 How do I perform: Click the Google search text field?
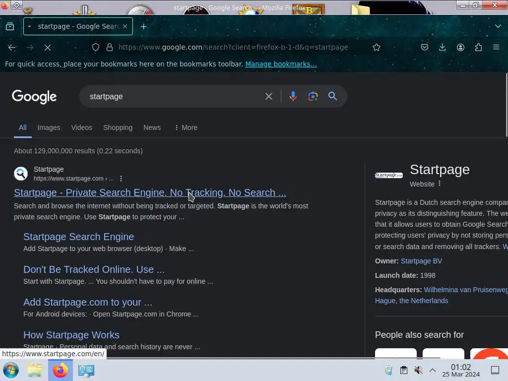(175, 97)
